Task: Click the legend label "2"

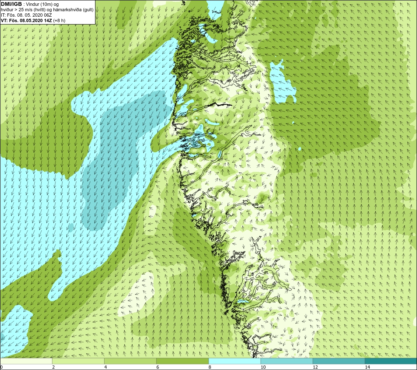Action: 53,367
